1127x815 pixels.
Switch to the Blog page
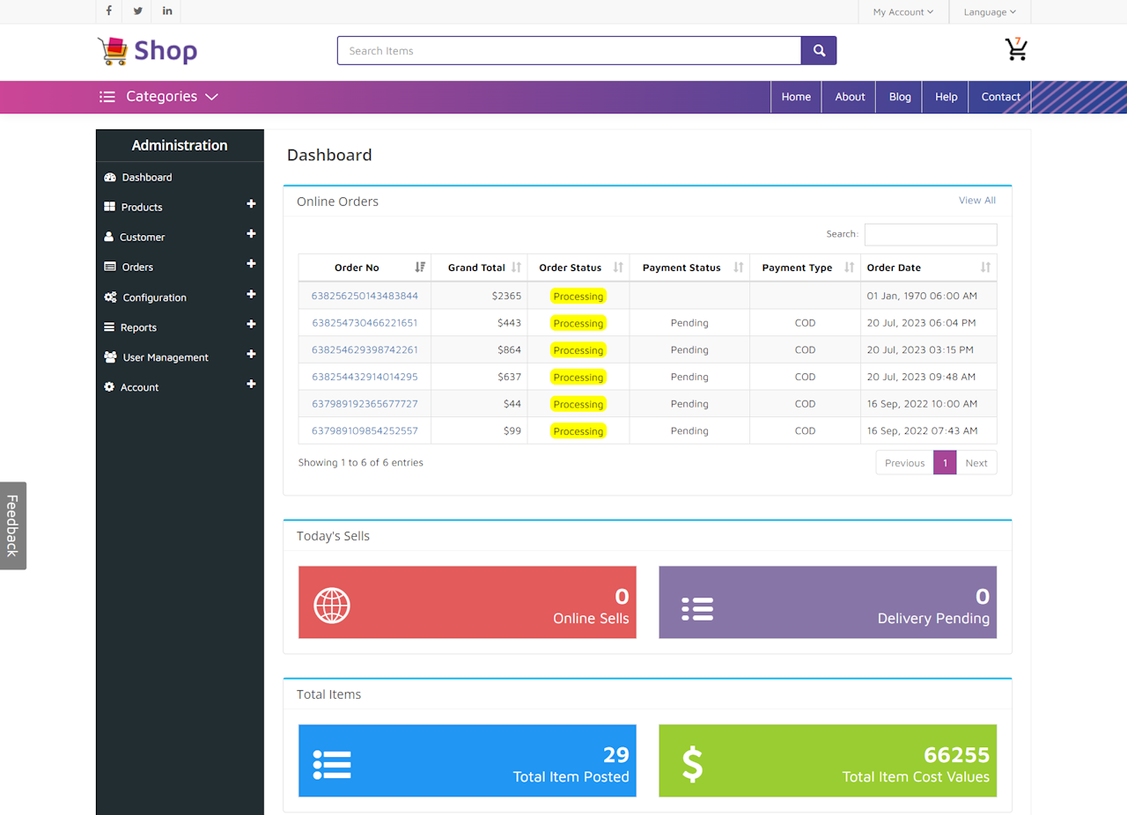click(x=898, y=97)
